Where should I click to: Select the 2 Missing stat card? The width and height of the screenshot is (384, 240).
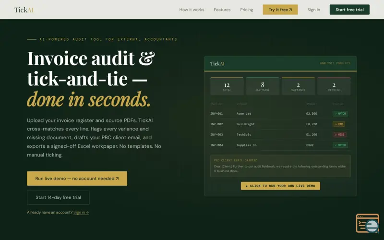click(x=334, y=86)
